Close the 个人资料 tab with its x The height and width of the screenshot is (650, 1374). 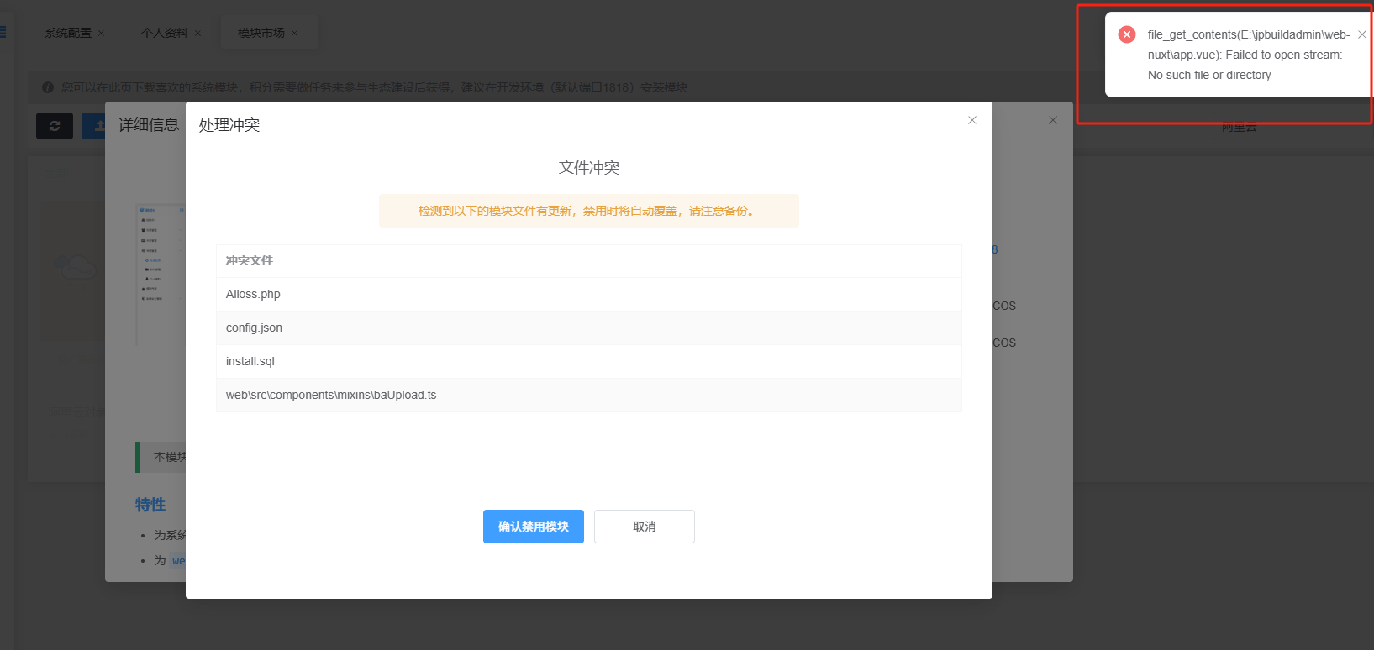pyautogui.click(x=198, y=34)
